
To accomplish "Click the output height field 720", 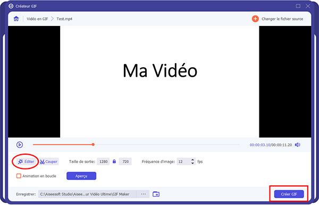I will coord(125,162).
